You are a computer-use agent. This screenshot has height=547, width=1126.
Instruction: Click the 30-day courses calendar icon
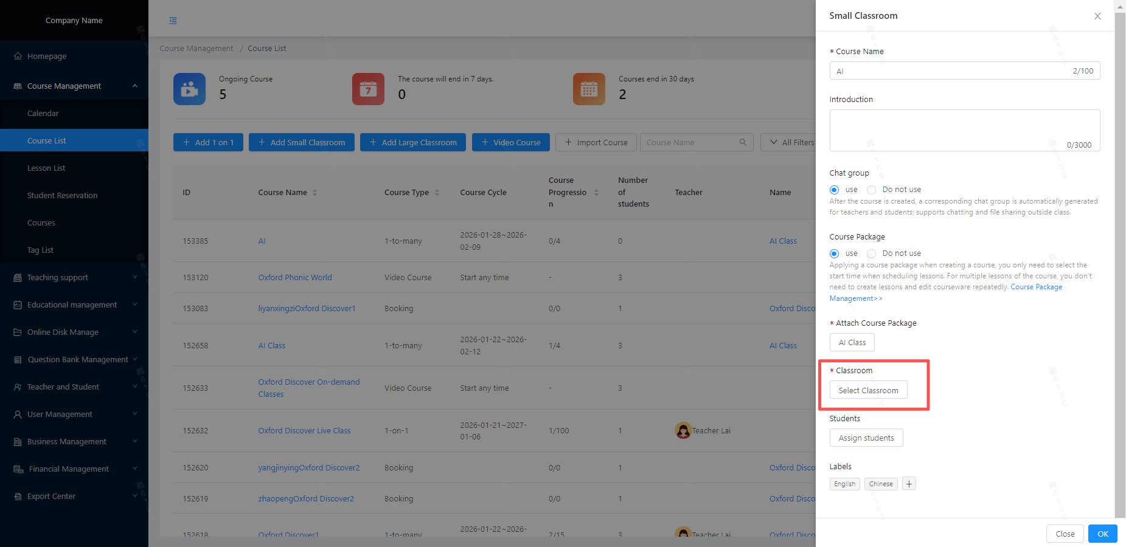(x=589, y=89)
